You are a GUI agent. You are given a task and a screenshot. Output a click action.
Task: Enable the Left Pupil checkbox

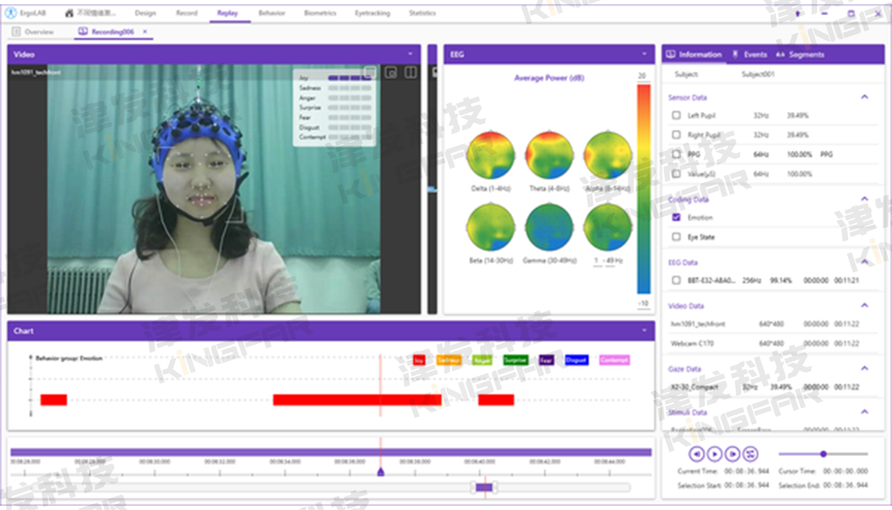(x=676, y=115)
